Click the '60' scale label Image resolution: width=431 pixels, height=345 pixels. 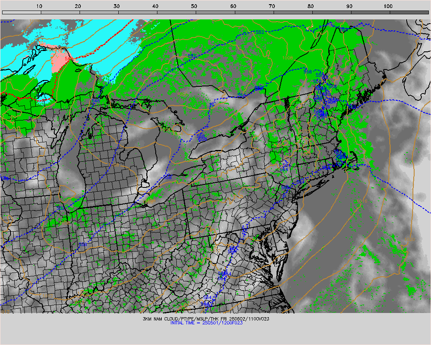(x=233, y=6)
